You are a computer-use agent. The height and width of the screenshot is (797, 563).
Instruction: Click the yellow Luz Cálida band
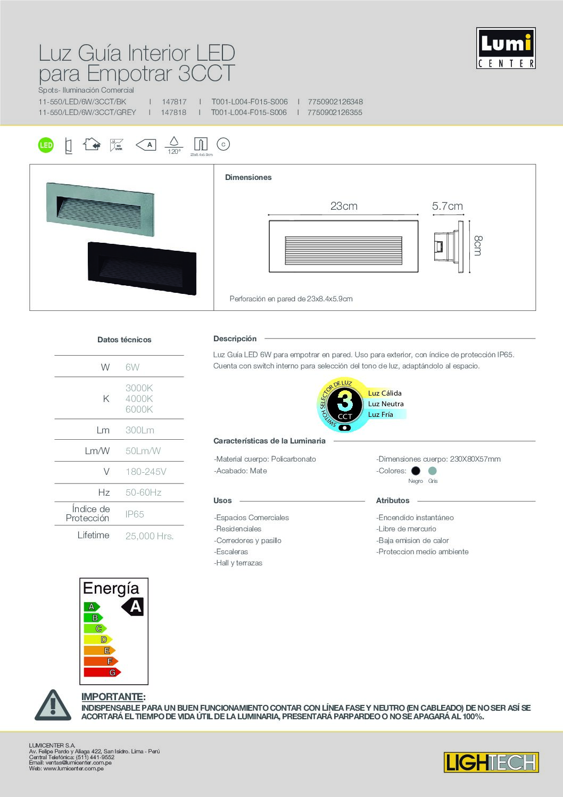pyautogui.click(x=384, y=393)
